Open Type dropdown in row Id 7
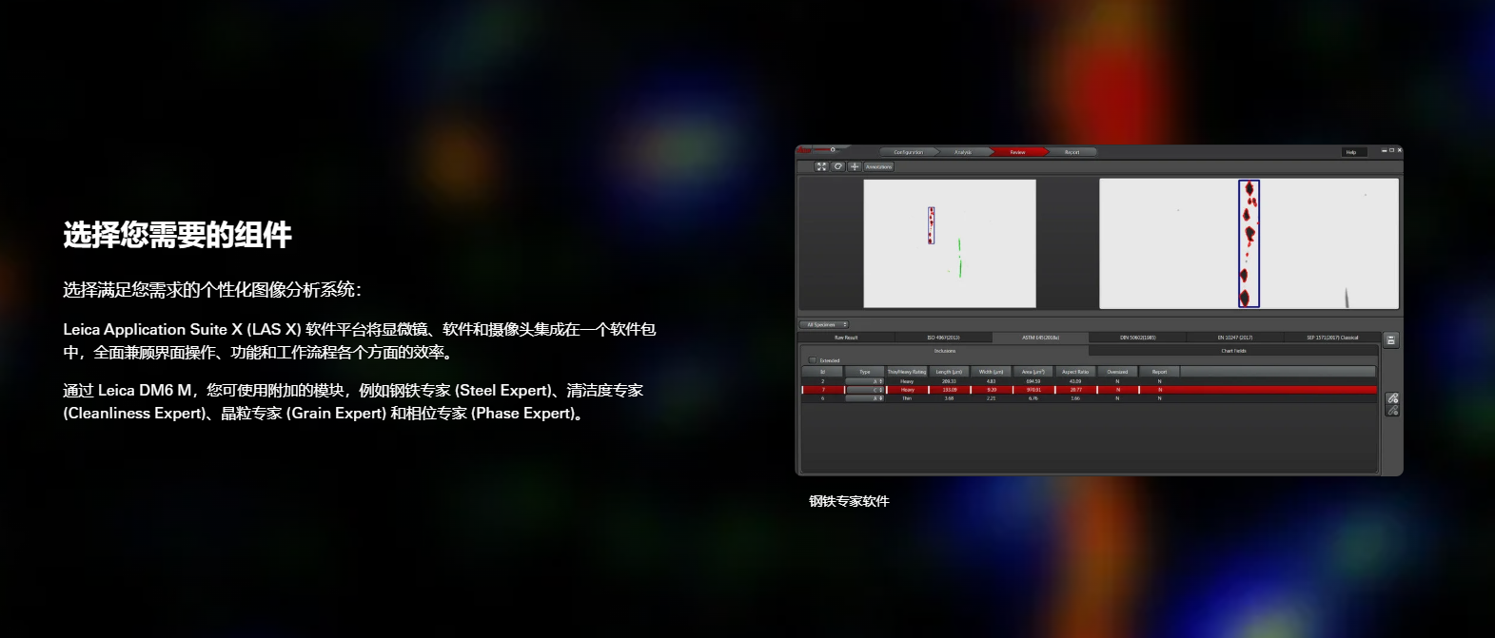This screenshot has height=638, width=1495. pos(865,390)
